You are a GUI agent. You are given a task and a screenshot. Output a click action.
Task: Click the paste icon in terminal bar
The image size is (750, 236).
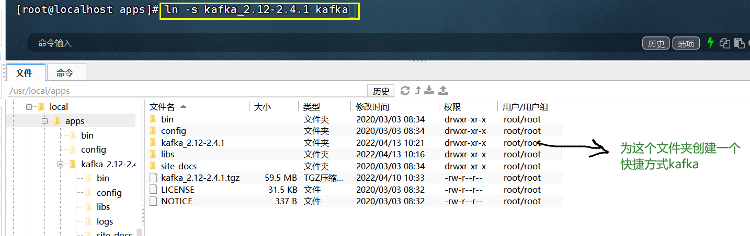[x=738, y=43]
